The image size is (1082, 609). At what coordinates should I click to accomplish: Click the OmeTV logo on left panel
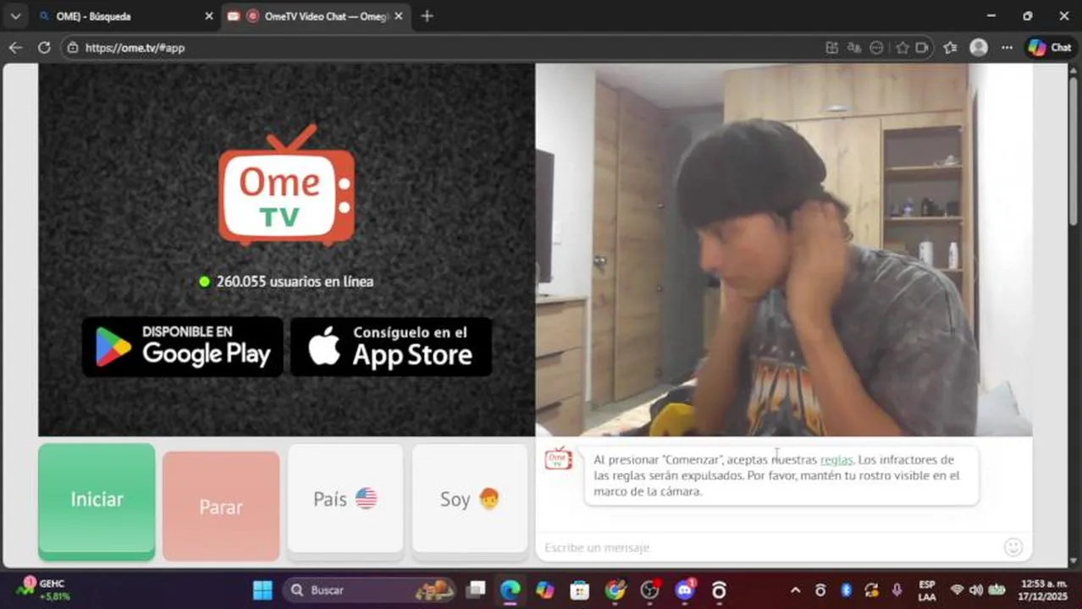coord(286,186)
